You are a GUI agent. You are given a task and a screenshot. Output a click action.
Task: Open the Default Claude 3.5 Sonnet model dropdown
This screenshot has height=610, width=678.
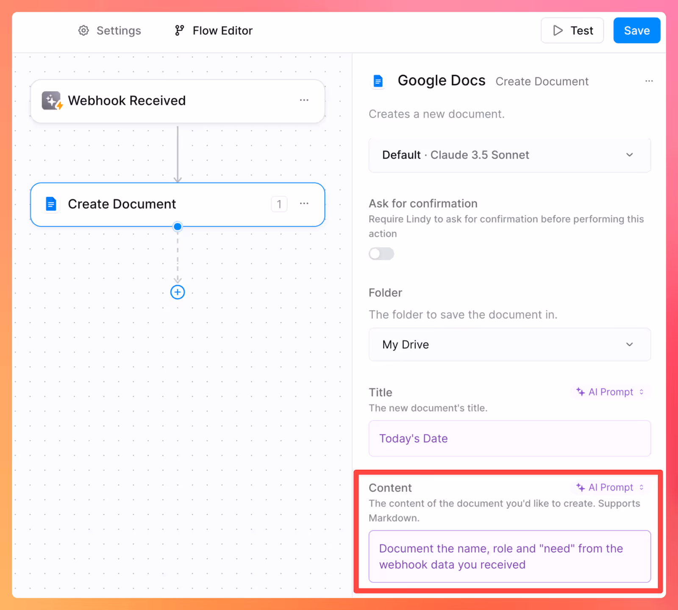(x=510, y=155)
